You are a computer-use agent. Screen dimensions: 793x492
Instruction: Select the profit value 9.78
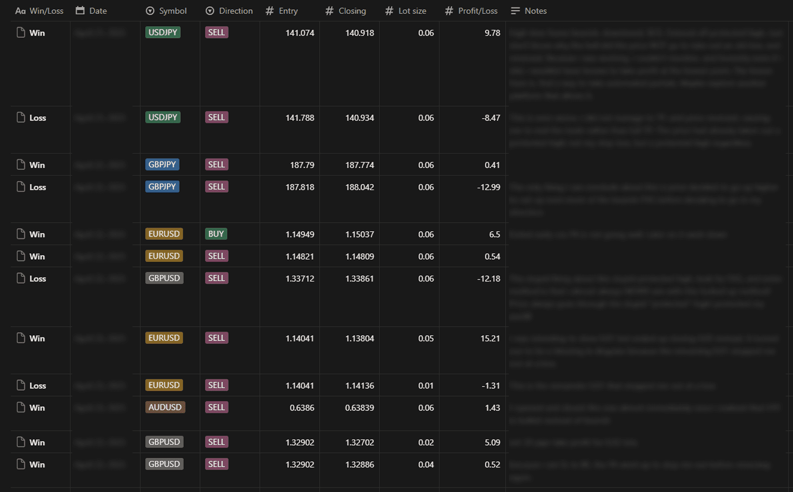click(x=492, y=33)
